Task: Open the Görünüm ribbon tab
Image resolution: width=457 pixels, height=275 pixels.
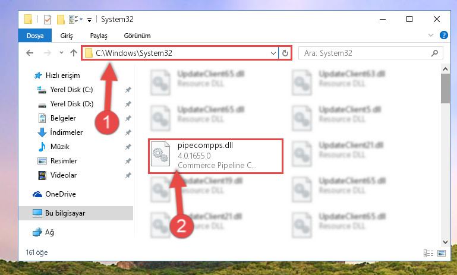Action: click(137, 36)
